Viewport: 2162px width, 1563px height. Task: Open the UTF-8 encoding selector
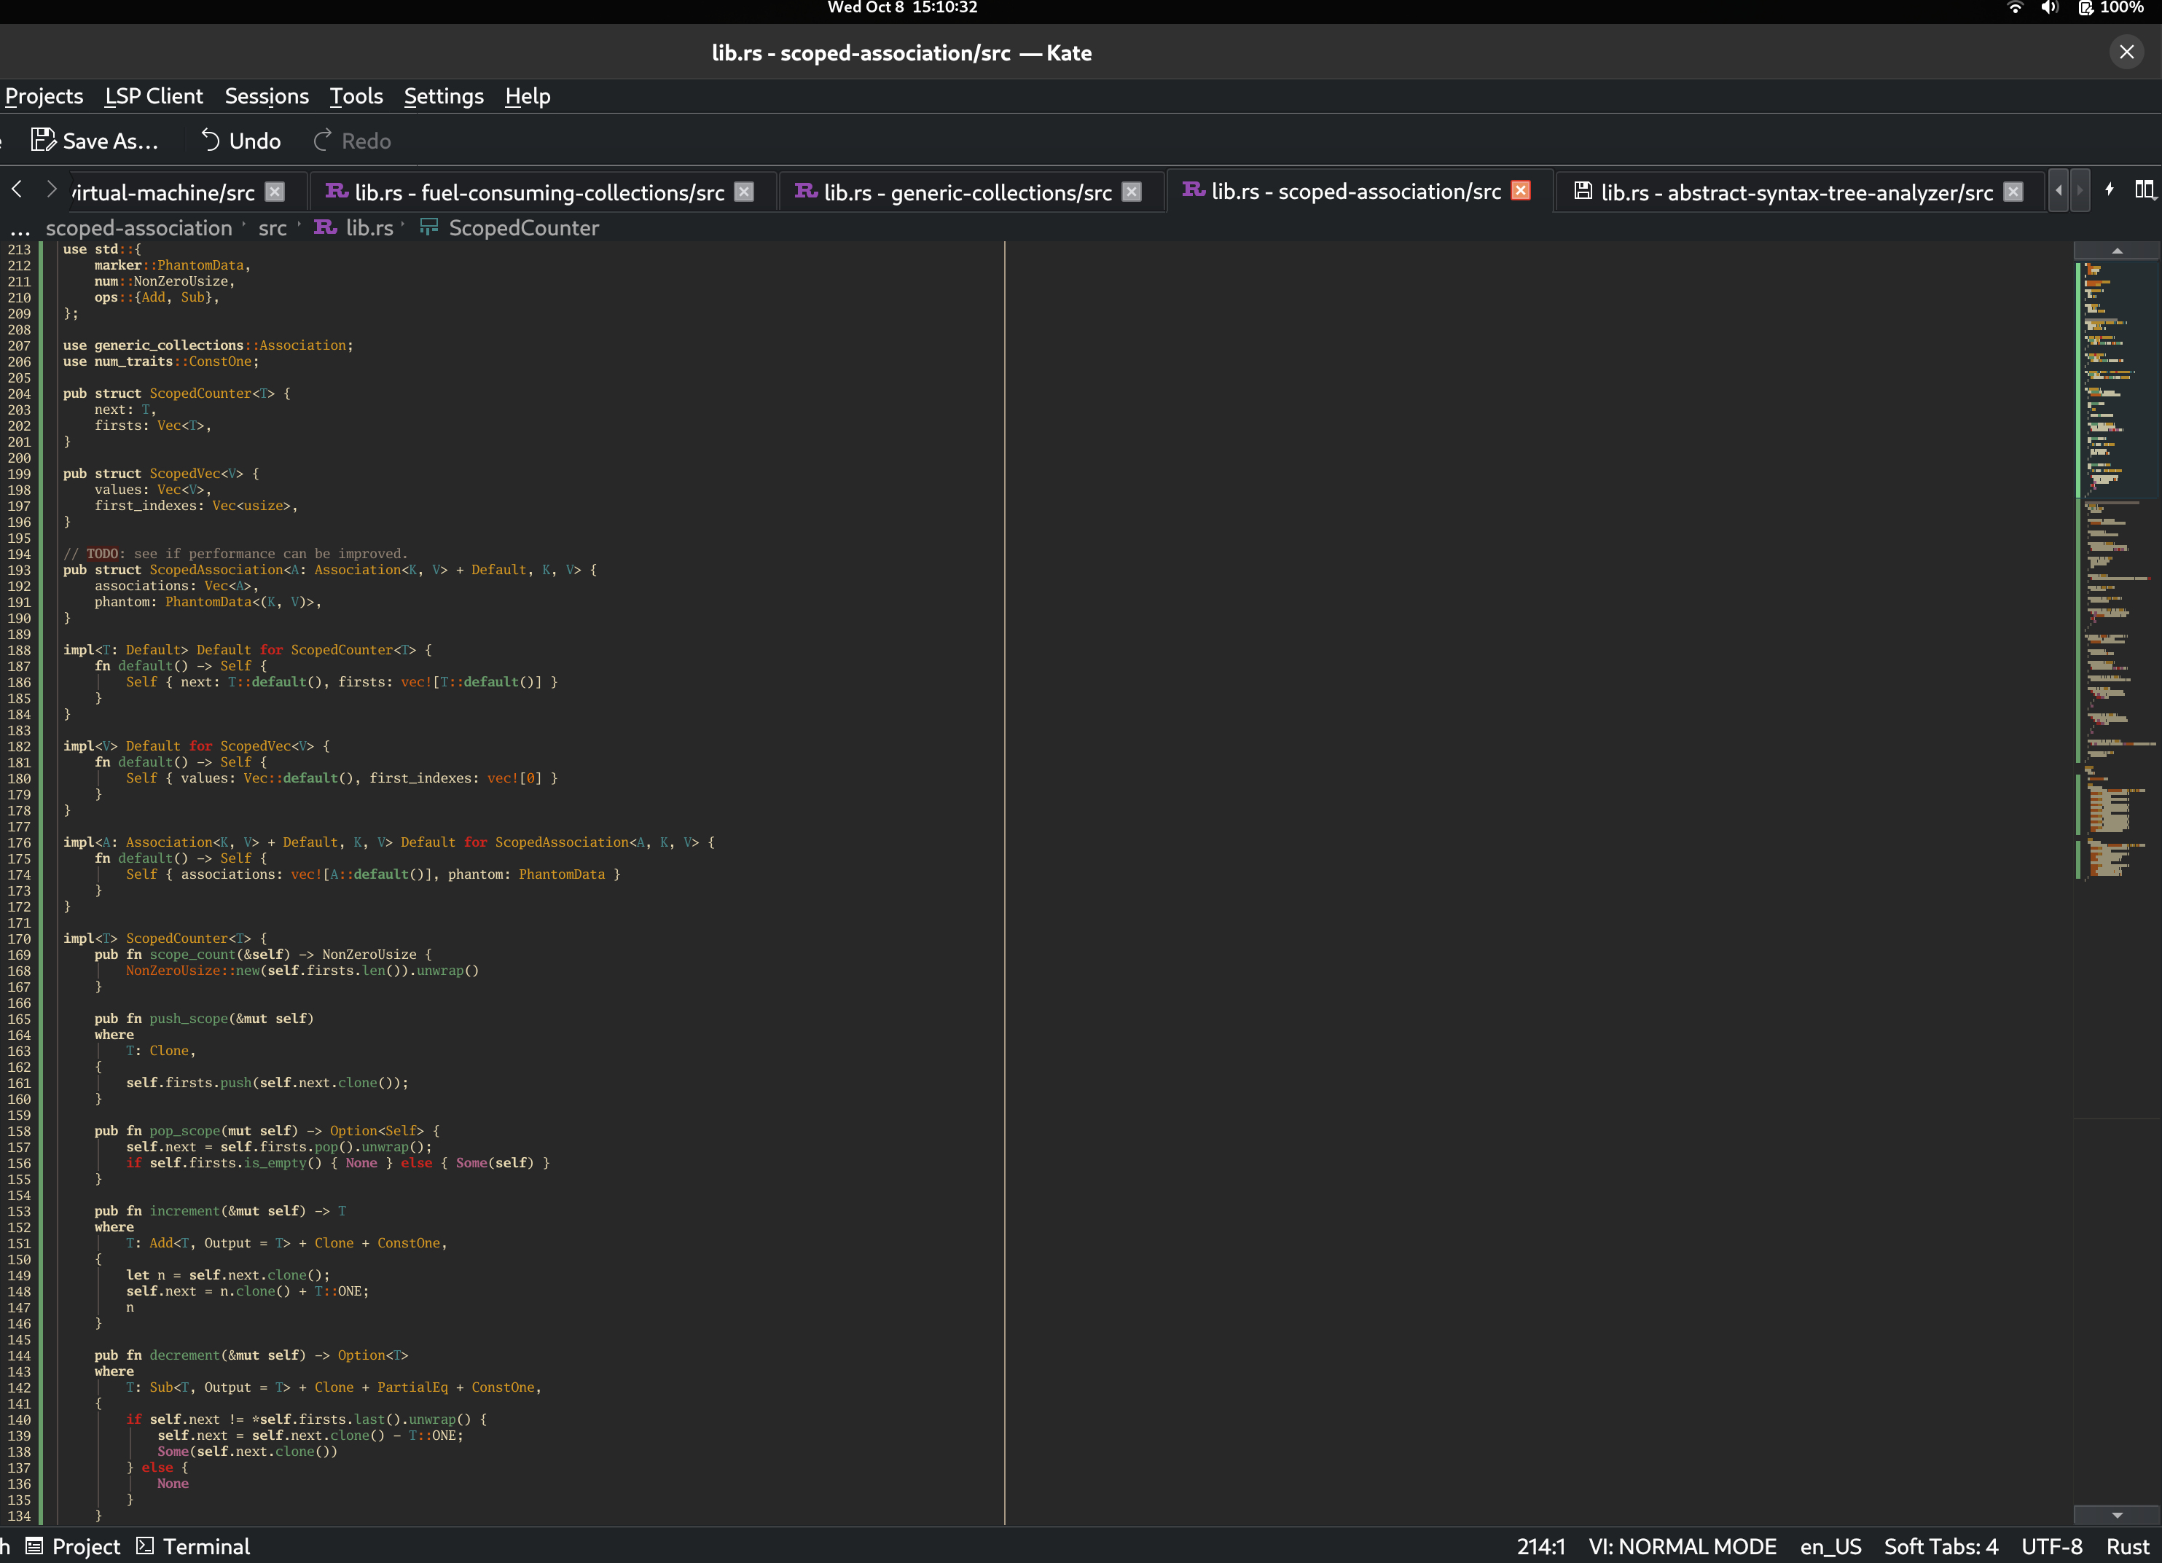[x=2051, y=1546]
